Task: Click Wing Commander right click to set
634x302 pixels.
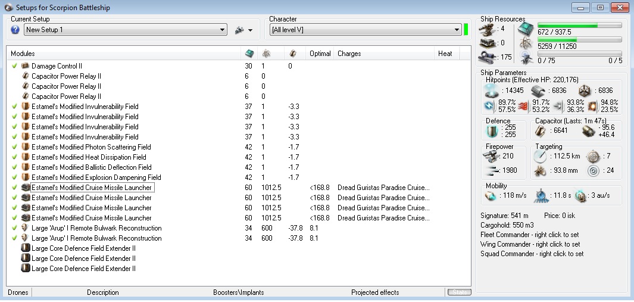Action: [530, 244]
